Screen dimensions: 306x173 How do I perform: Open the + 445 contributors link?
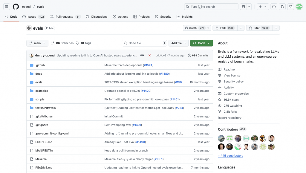[230, 156]
